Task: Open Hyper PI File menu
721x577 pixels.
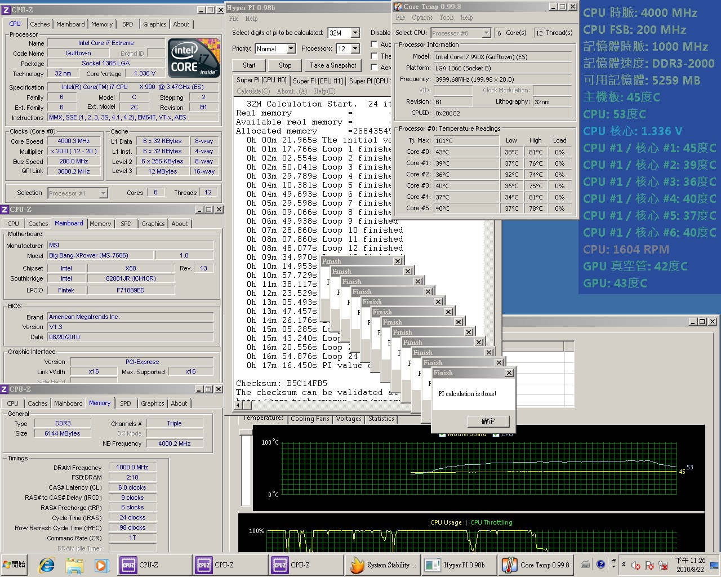Action: (233, 19)
